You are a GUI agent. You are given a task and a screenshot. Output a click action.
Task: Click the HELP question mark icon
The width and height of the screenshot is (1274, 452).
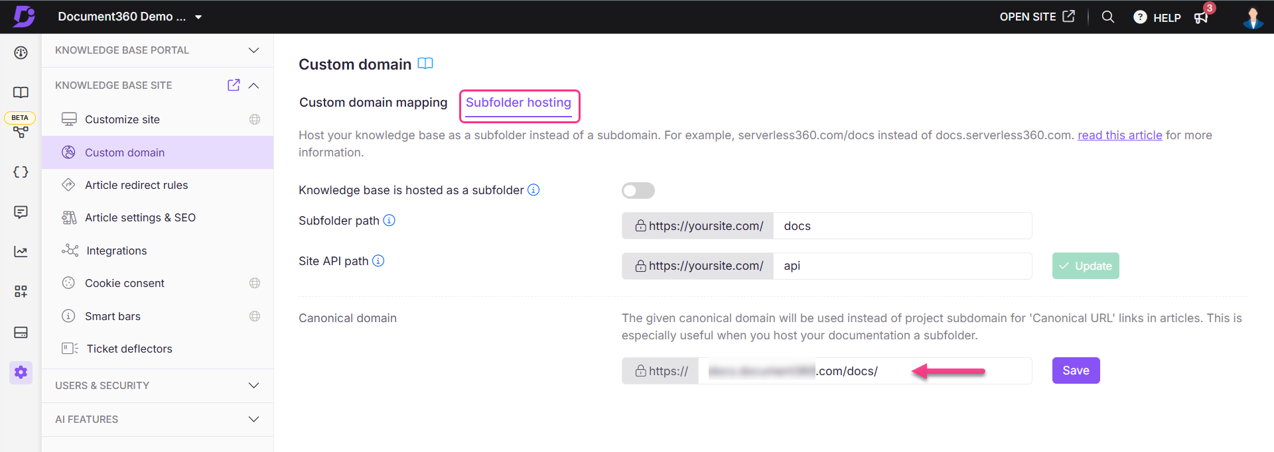click(1140, 17)
